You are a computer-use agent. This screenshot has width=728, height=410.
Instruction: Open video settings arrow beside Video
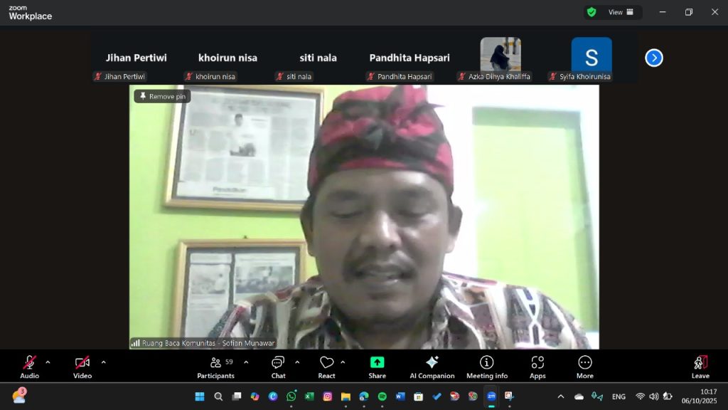(103, 362)
